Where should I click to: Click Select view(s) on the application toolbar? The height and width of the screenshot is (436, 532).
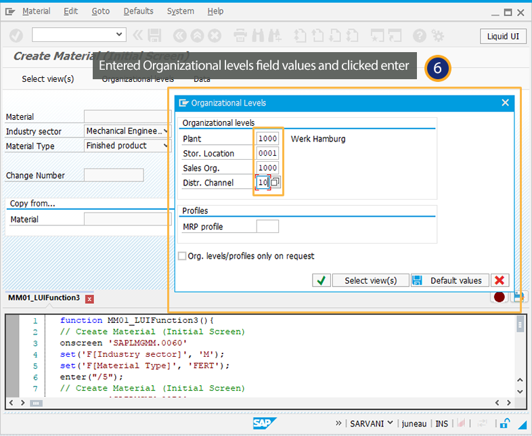48,79
